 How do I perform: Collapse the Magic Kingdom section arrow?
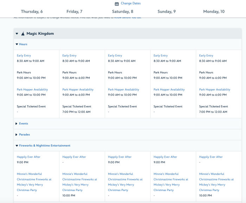[17, 34]
